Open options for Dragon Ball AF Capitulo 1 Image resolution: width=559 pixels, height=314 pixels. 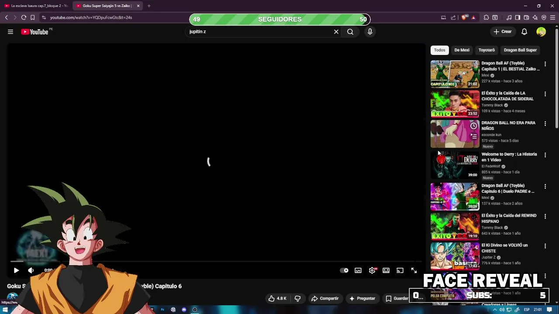[x=545, y=64]
